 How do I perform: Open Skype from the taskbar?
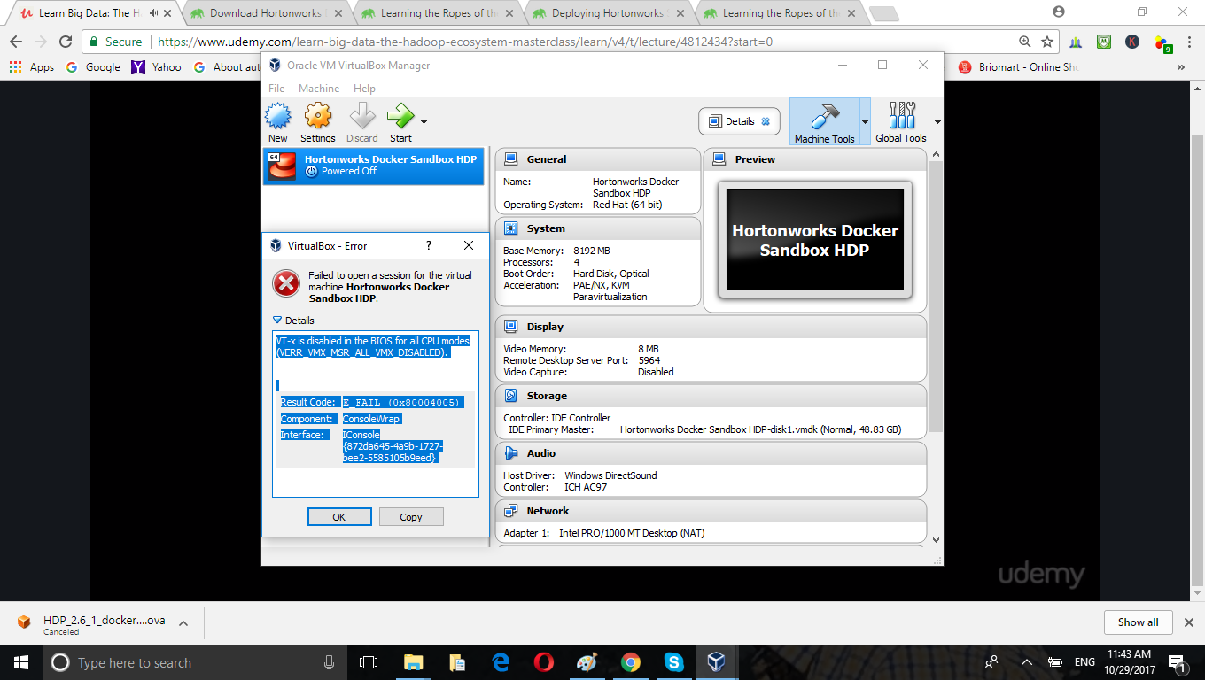673,662
